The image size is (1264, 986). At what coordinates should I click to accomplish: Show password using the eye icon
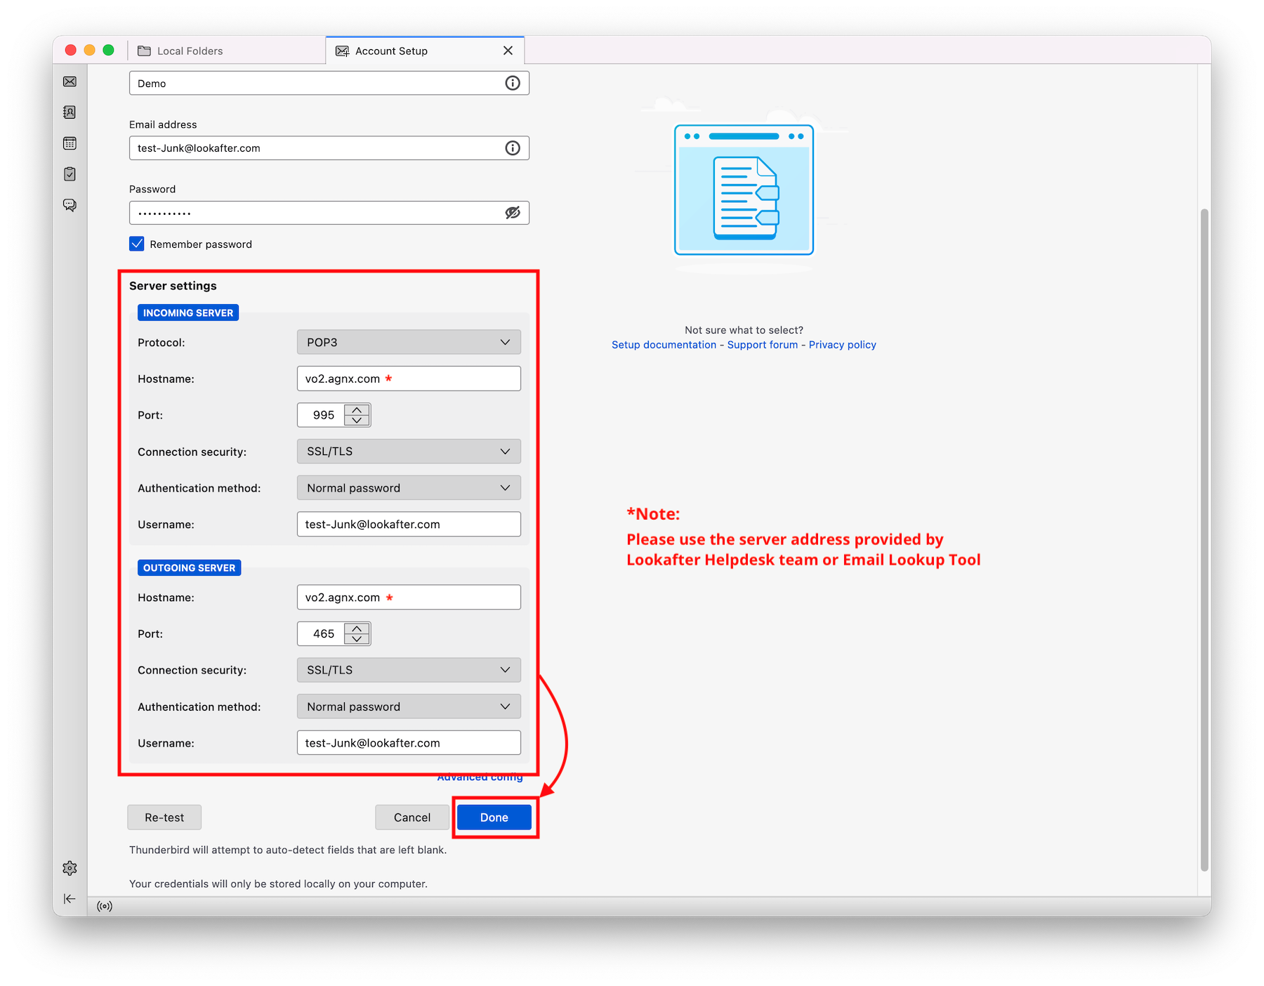[x=513, y=213]
